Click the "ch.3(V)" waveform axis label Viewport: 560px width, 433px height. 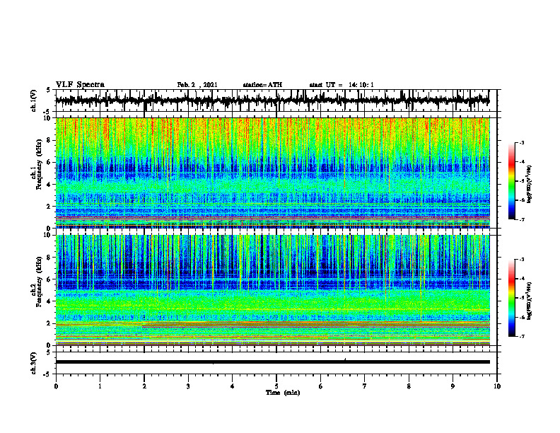tap(33, 363)
